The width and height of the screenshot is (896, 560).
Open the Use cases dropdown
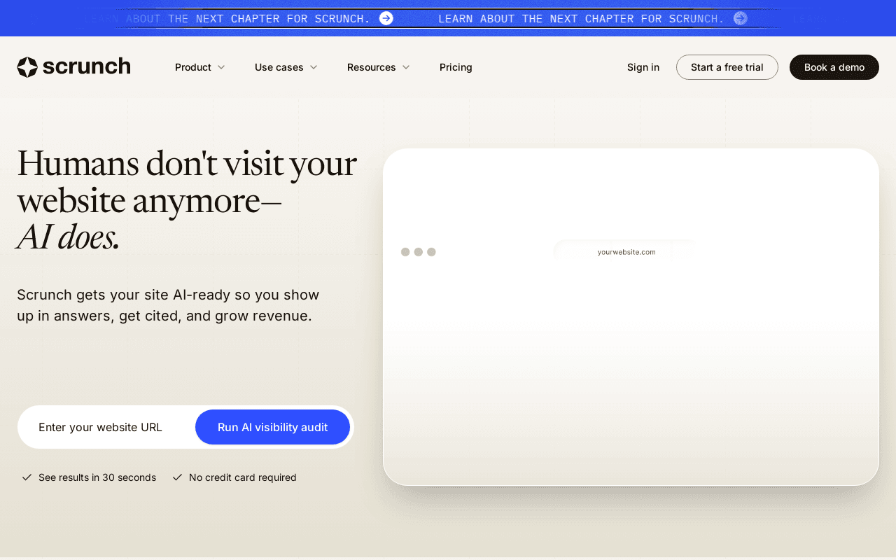286,67
